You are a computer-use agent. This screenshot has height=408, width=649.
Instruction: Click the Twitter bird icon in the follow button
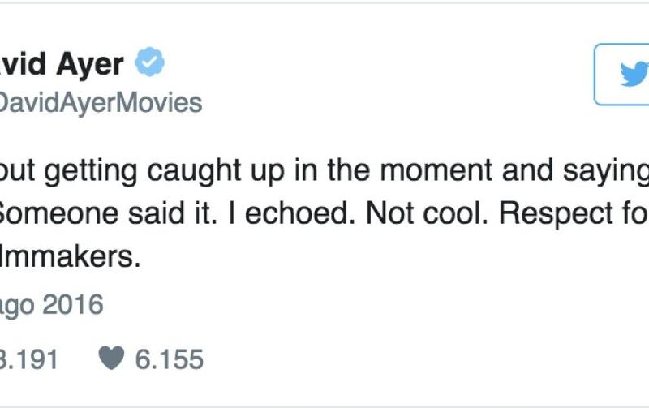(634, 74)
